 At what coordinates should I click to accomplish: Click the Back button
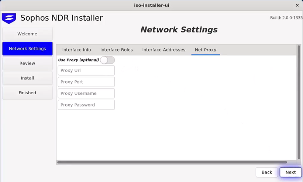coord(267,172)
